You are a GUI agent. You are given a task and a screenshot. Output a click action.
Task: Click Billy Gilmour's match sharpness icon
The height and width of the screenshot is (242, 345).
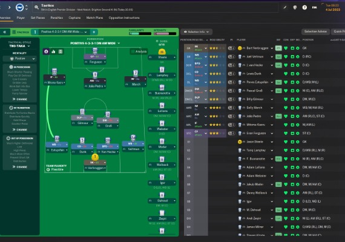pos(292,99)
